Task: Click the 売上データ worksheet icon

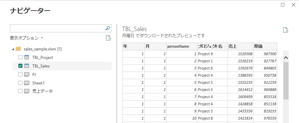Action: 27,91
